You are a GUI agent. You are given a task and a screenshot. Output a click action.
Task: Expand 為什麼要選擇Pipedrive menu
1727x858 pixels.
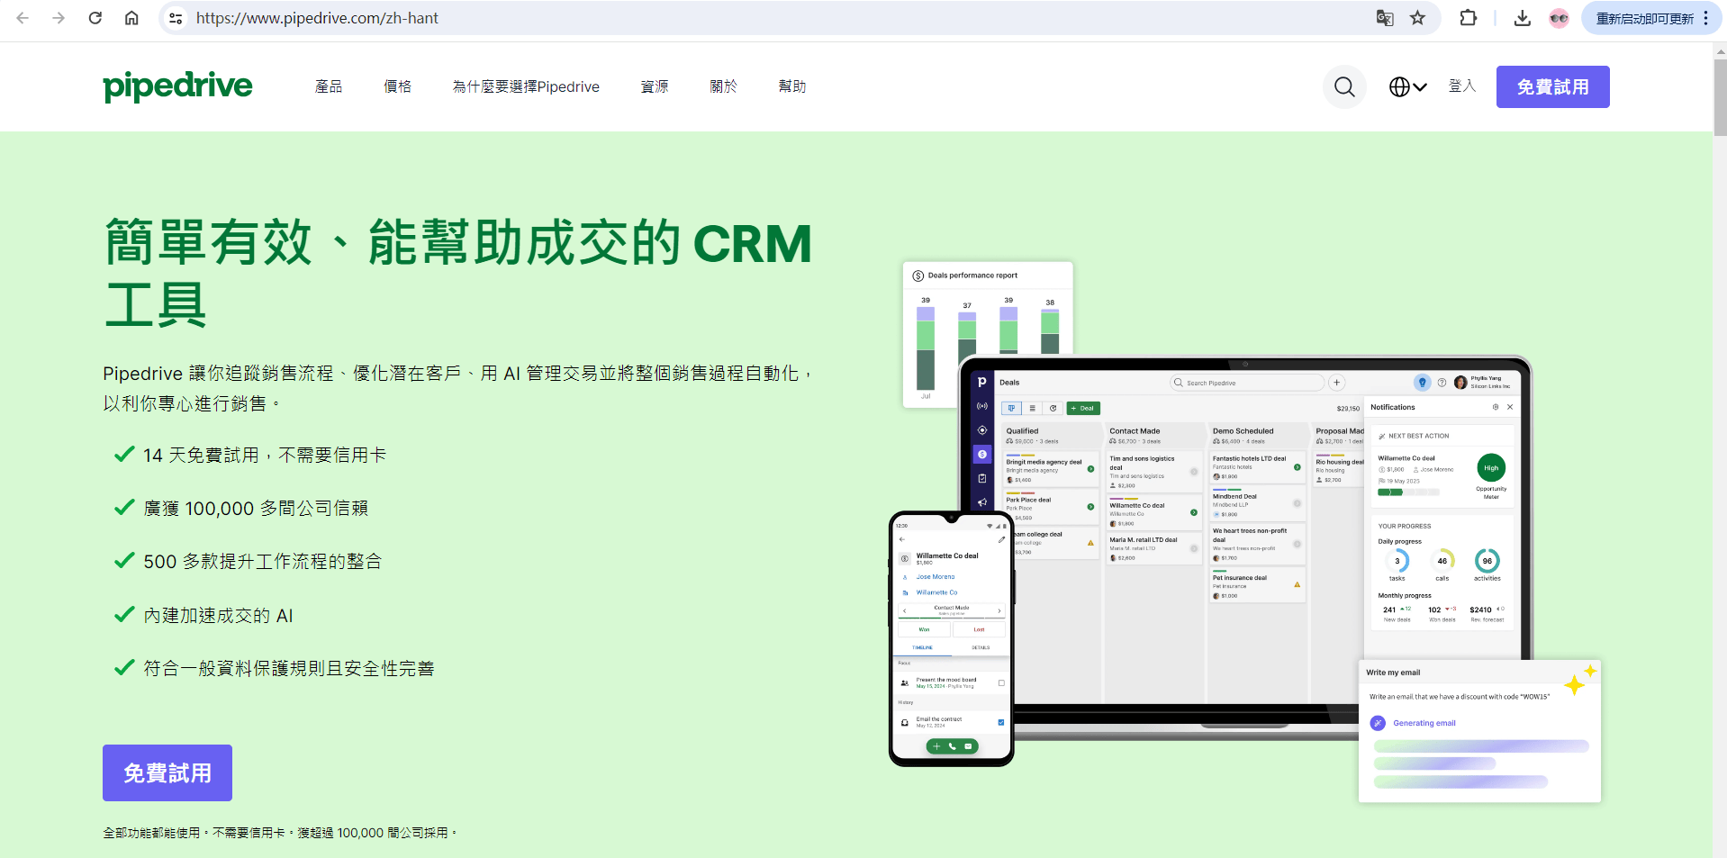point(526,86)
